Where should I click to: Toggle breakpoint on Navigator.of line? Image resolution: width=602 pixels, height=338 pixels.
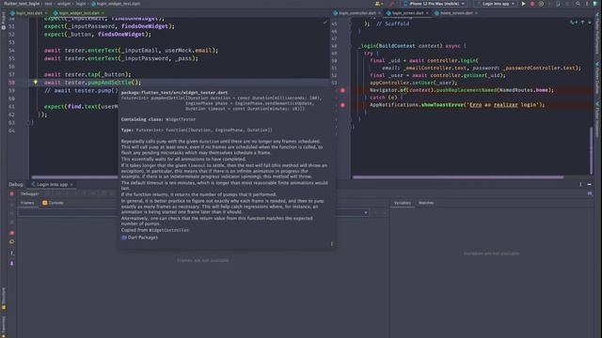[x=342, y=90]
